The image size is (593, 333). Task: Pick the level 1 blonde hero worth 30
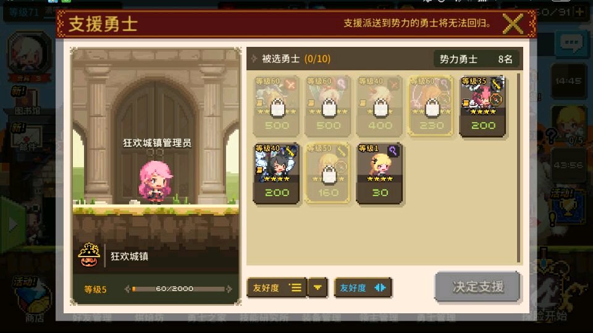click(379, 173)
